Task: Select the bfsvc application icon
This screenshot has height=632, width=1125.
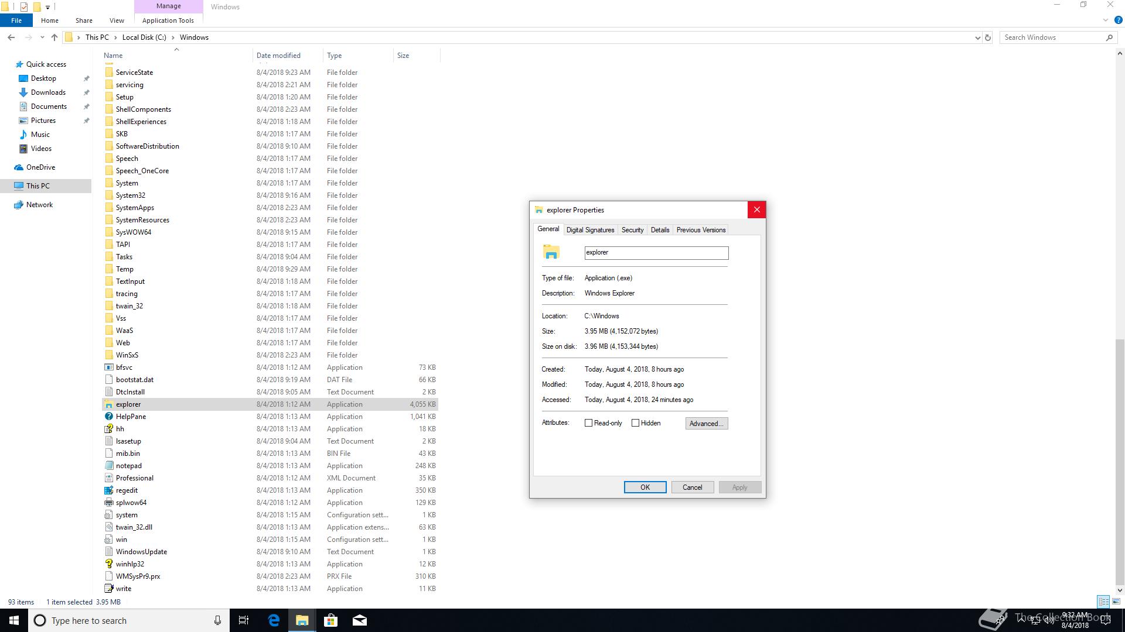Action: [x=108, y=367]
